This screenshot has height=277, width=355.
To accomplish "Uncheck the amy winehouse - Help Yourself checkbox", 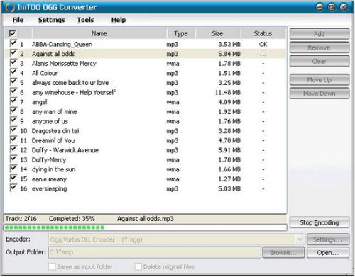I will pos(13,91).
